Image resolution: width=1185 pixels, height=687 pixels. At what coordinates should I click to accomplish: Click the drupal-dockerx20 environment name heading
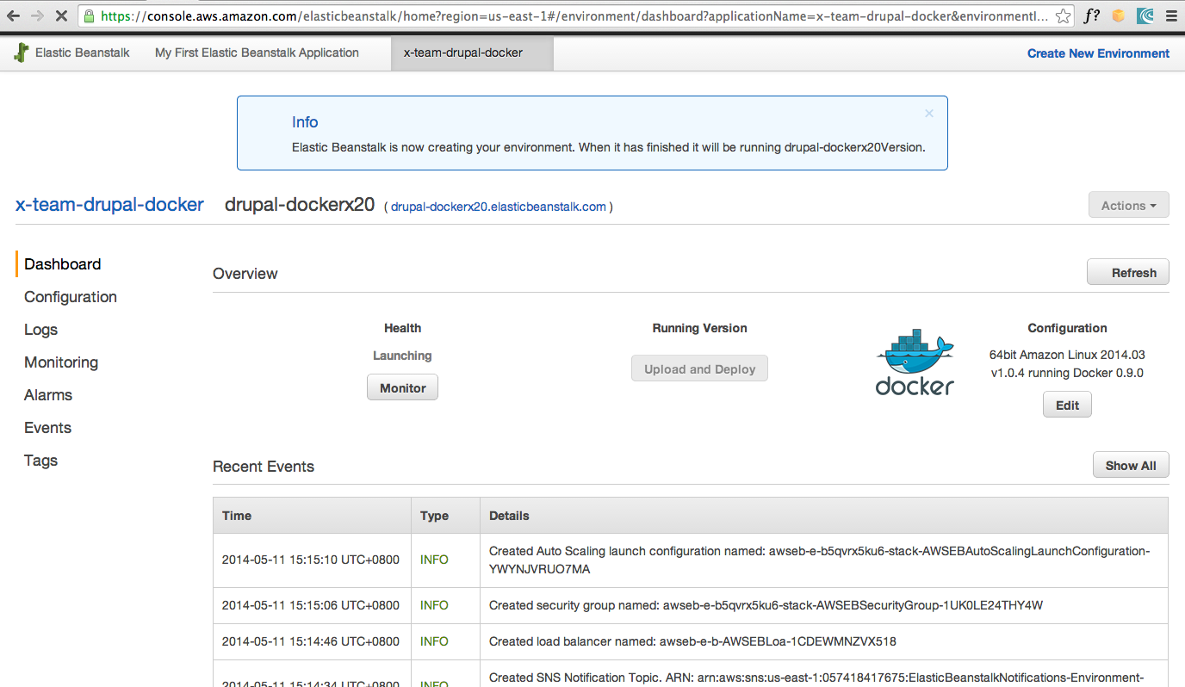point(300,205)
